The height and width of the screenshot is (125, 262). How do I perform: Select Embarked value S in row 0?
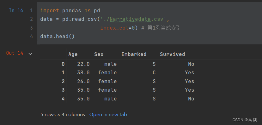(154, 64)
